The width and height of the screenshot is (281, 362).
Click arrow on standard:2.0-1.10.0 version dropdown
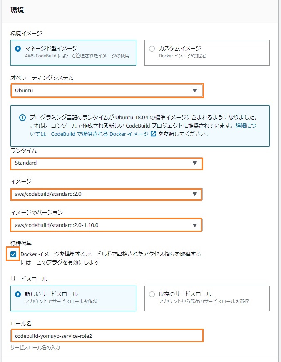point(195,225)
